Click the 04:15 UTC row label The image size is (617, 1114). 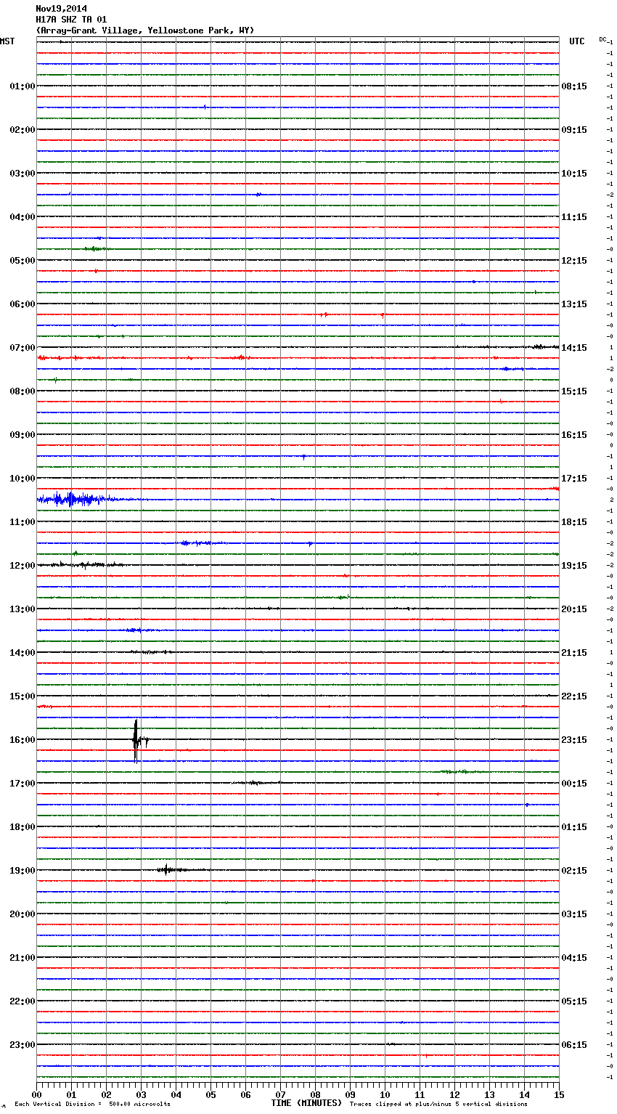[574, 958]
